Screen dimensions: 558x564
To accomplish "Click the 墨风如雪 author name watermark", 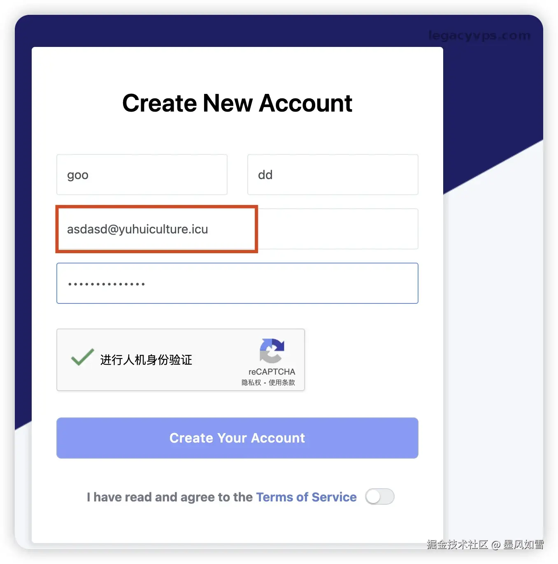I will point(523,545).
